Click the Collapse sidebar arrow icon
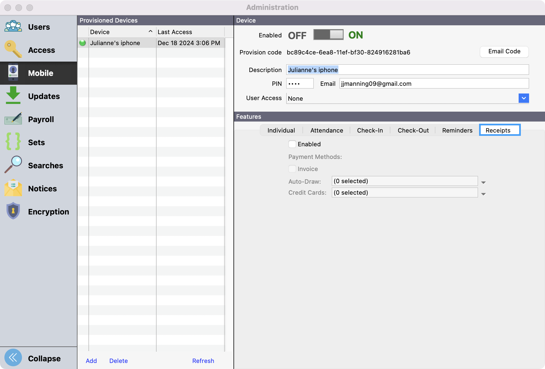545x369 pixels. [x=13, y=358]
